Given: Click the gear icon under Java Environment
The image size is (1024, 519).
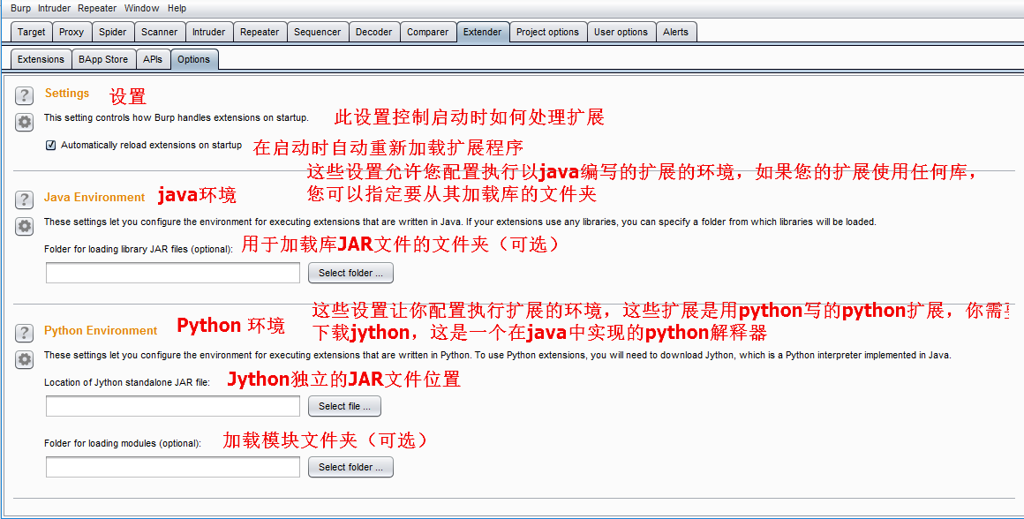Looking at the screenshot, I should click(24, 227).
